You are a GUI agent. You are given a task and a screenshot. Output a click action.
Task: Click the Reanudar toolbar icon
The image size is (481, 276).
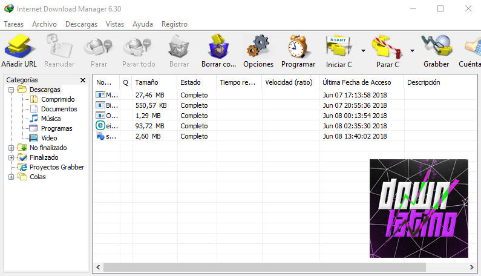(59, 47)
